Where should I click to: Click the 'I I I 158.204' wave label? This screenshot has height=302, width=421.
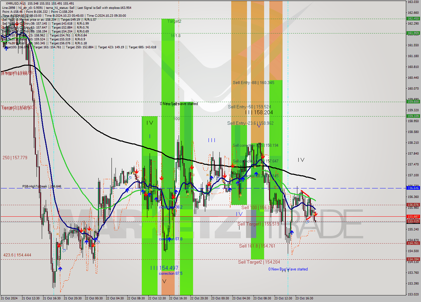click(259, 113)
